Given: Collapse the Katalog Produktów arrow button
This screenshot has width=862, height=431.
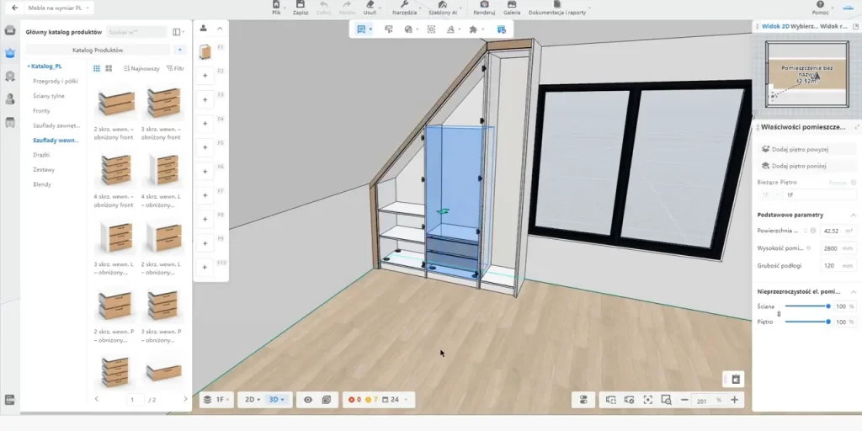Looking at the screenshot, I should [179, 50].
